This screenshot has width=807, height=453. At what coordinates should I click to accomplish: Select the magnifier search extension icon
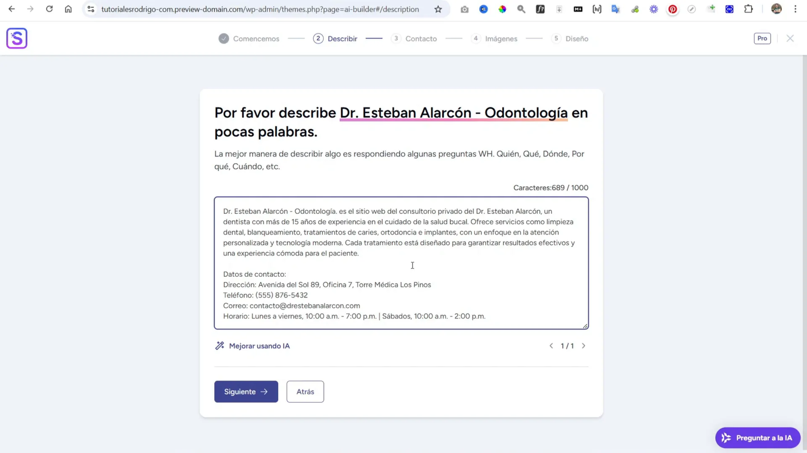coord(521,9)
